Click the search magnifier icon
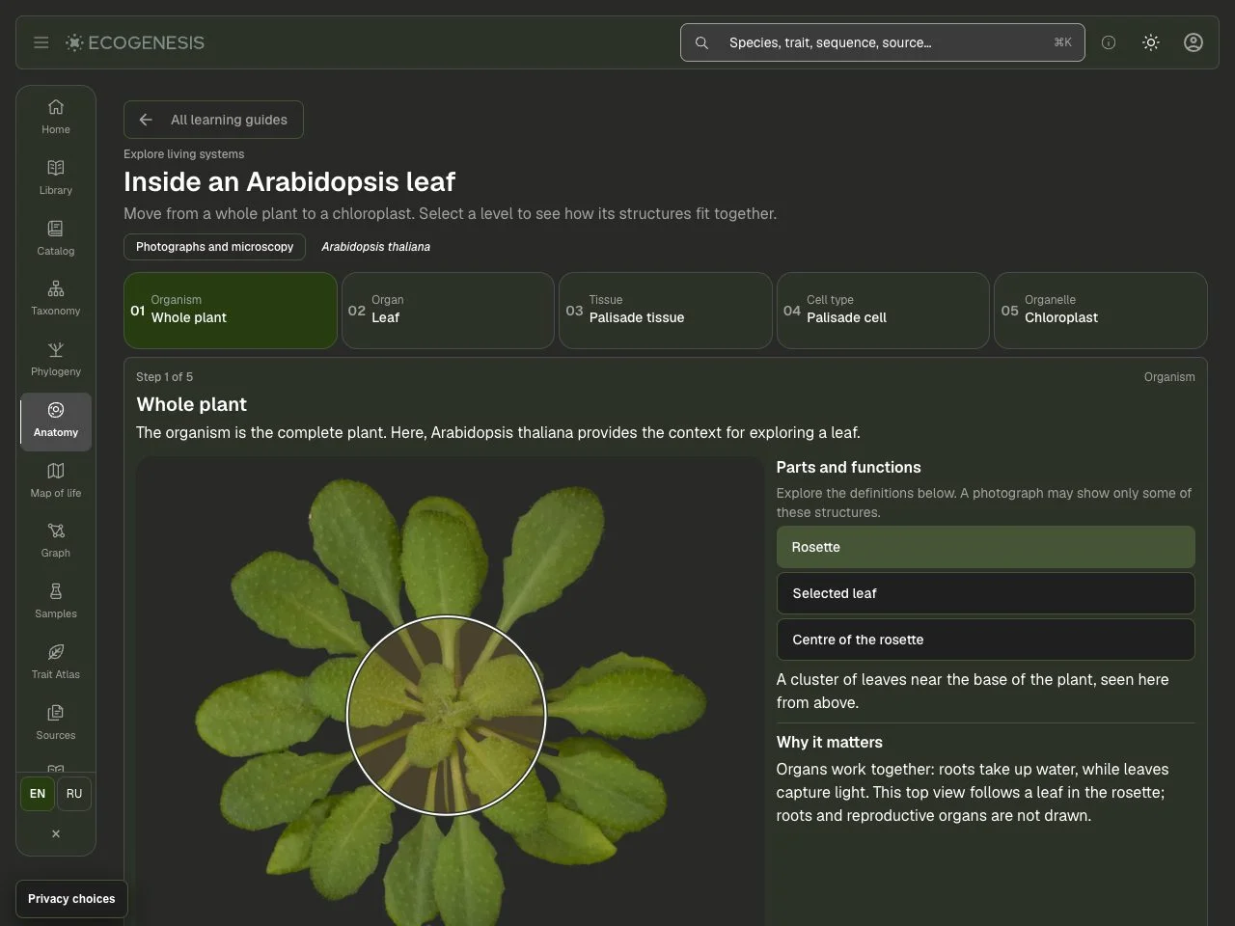The image size is (1235, 926). [x=701, y=42]
